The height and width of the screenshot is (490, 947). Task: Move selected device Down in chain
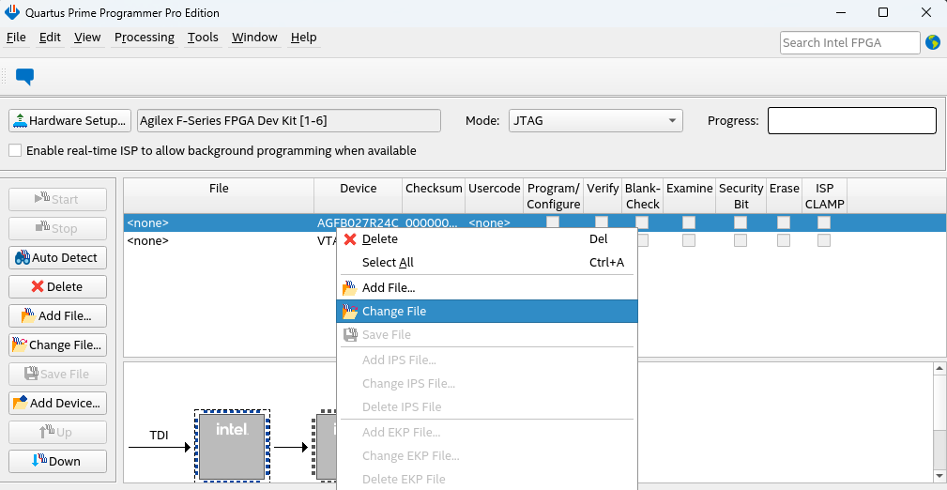pyautogui.click(x=57, y=461)
